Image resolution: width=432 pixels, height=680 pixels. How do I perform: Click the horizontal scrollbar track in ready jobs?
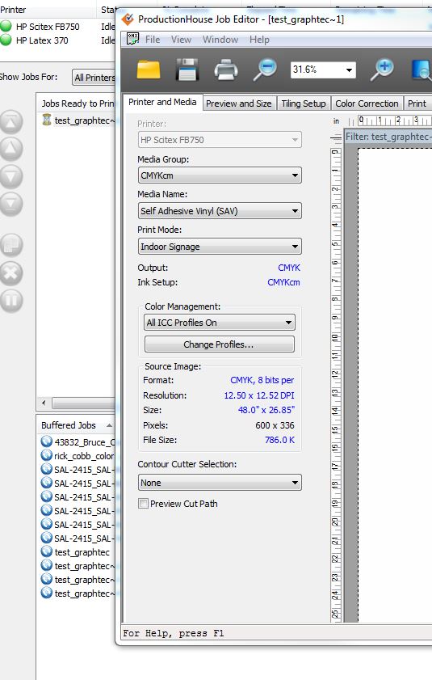coord(83,403)
